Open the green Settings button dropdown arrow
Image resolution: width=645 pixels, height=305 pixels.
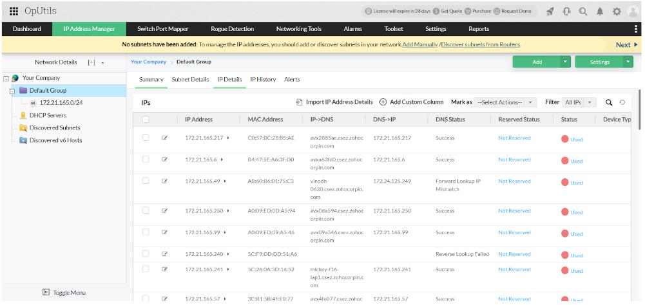(x=628, y=62)
